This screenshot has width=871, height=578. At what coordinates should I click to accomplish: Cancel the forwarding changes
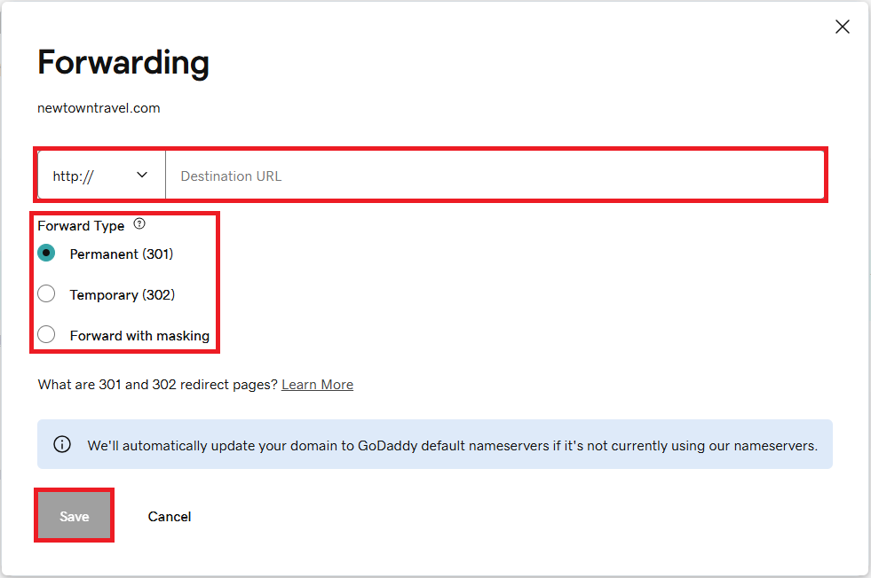point(170,516)
